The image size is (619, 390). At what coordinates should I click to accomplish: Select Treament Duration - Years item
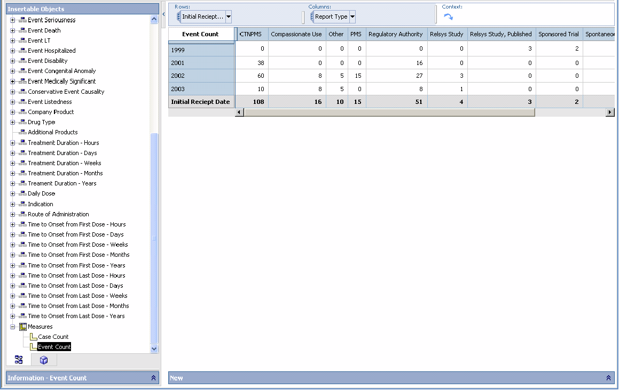coord(62,184)
